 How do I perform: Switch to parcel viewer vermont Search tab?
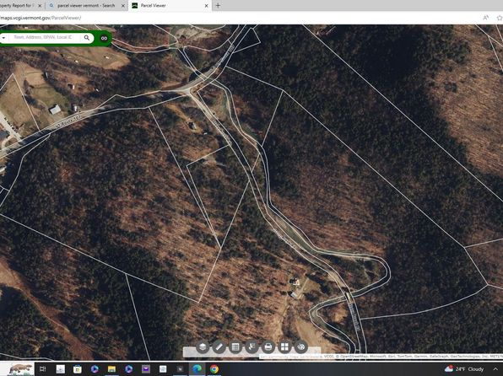[86, 5]
